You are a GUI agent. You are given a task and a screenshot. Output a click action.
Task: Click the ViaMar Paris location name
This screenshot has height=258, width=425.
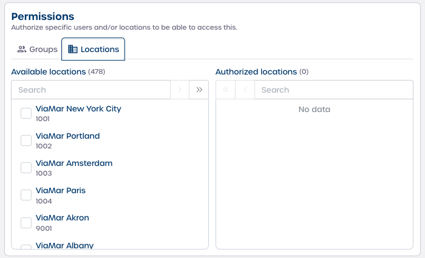(x=61, y=191)
